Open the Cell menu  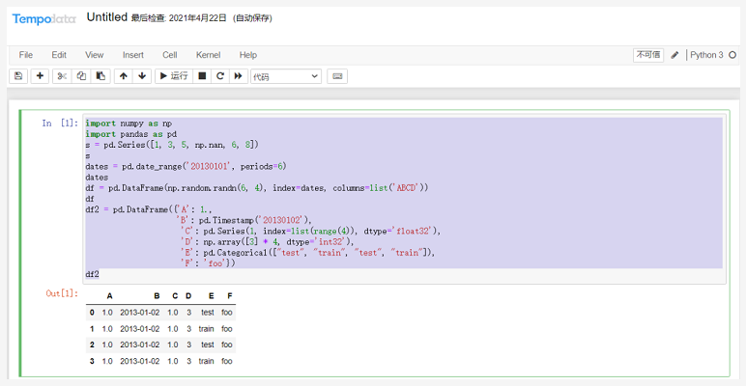pos(170,55)
